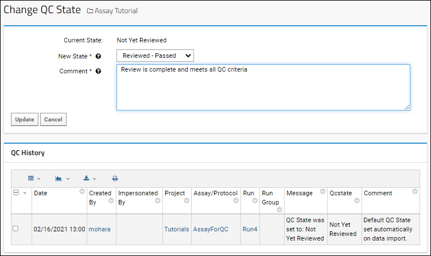This screenshot has height=256, width=431.
Task: Click the Update button
Action: (25, 119)
